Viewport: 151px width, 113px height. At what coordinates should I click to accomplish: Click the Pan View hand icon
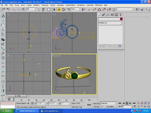coord(142,106)
